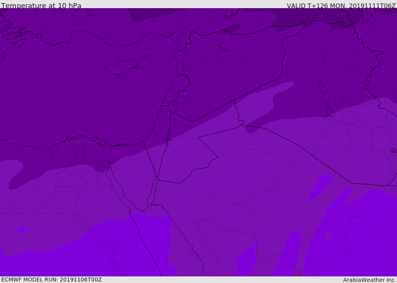The width and height of the screenshot is (397, 283).
Task: Click the "ArabiaWeather Inc." credit text
Action: click(369, 280)
